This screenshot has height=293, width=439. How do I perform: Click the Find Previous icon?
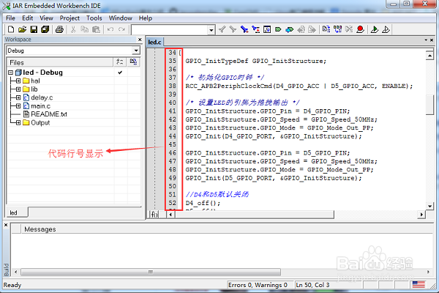[222, 29]
